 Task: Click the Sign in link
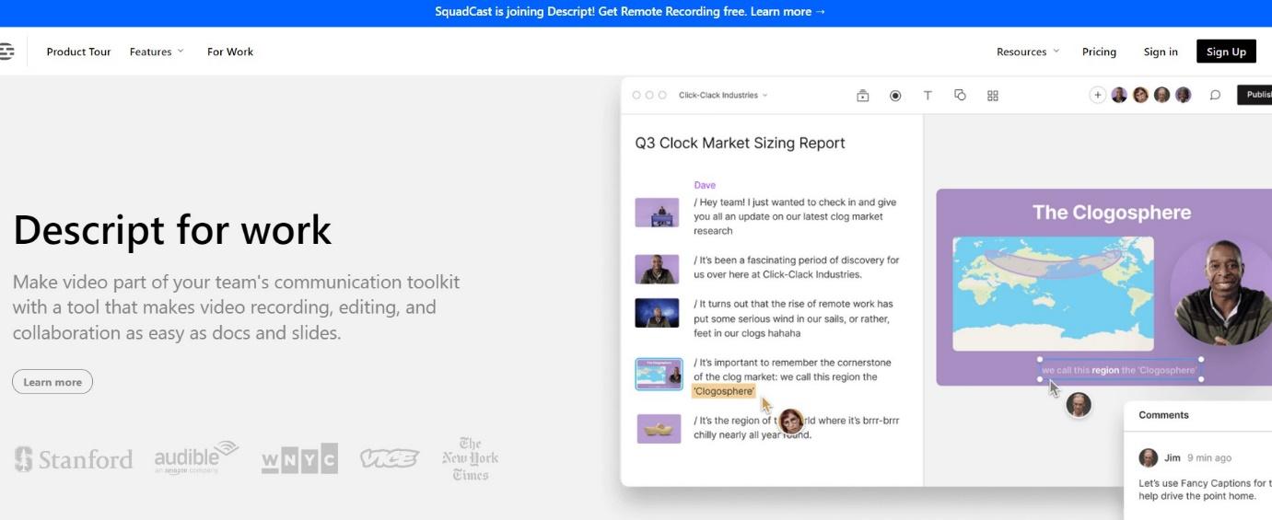tap(1161, 52)
